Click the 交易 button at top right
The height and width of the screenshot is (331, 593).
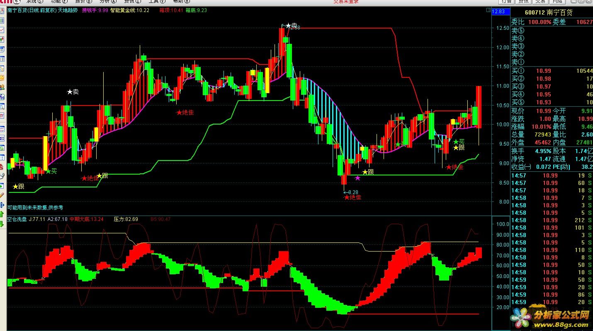coord(540,2)
